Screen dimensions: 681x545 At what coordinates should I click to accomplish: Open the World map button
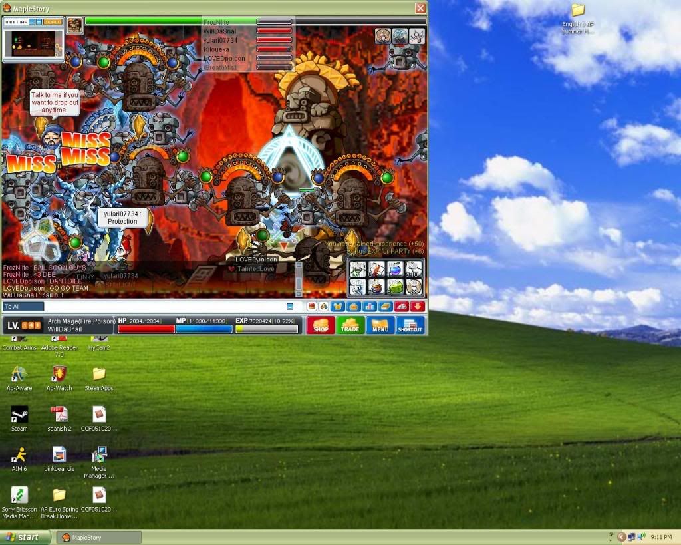pos(53,22)
